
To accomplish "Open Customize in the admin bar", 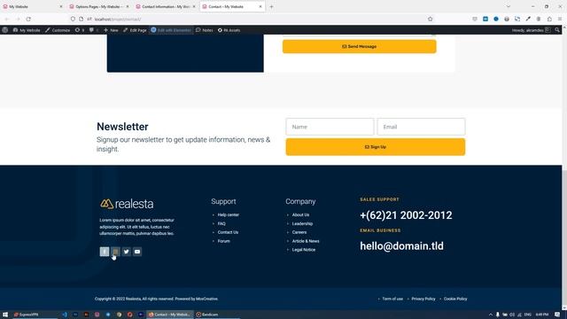I will coord(58,30).
